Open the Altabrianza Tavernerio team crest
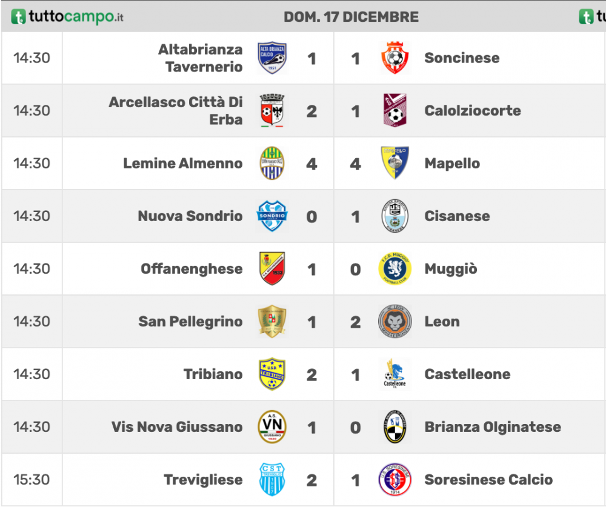The height and width of the screenshot is (507, 606). pos(272,58)
